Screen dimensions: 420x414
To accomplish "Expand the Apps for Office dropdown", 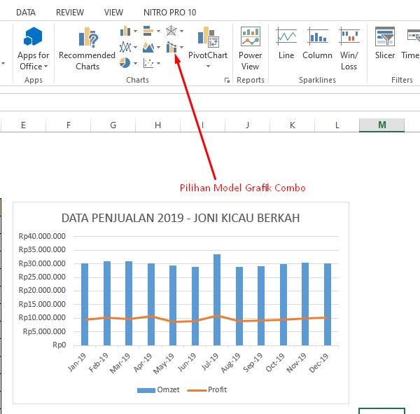I will [x=45, y=67].
